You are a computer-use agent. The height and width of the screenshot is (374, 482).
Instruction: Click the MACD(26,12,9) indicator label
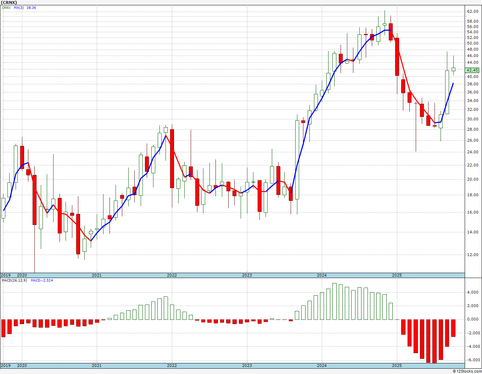[x=15, y=280]
